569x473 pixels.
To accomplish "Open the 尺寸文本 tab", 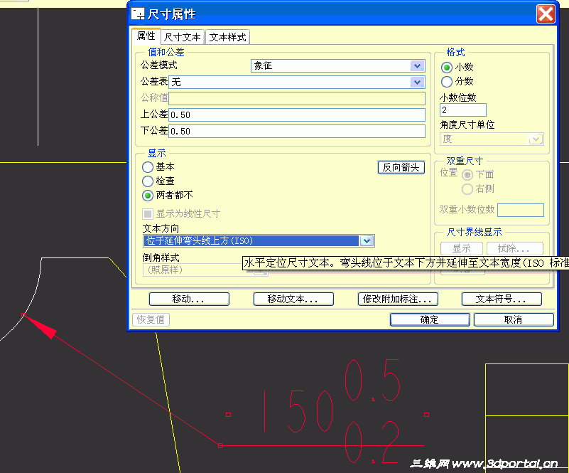I will (x=182, y=37).
